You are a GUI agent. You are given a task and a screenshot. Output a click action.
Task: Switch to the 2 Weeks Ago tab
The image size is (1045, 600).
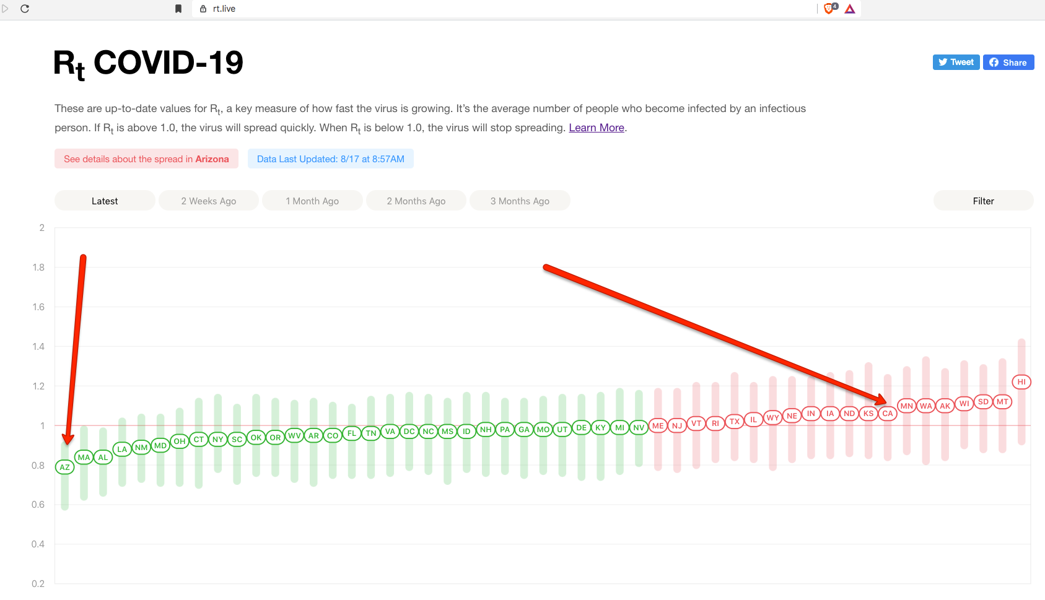pos(209,201)
